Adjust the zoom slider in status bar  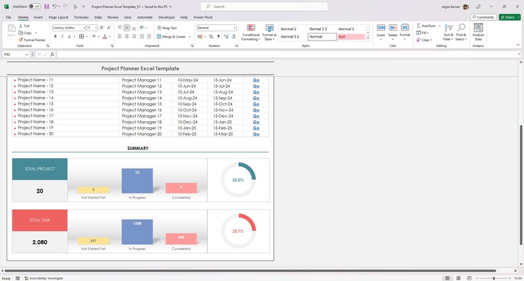point(494,278)
